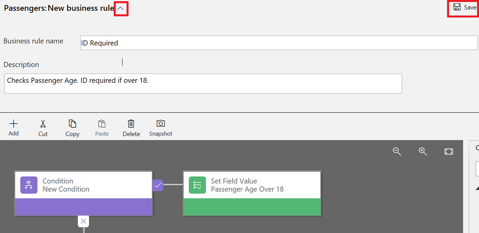This screenshot has height=233, width=479.
Task: Click the X connector below New Condition
Action: click(x=83, y=221)
